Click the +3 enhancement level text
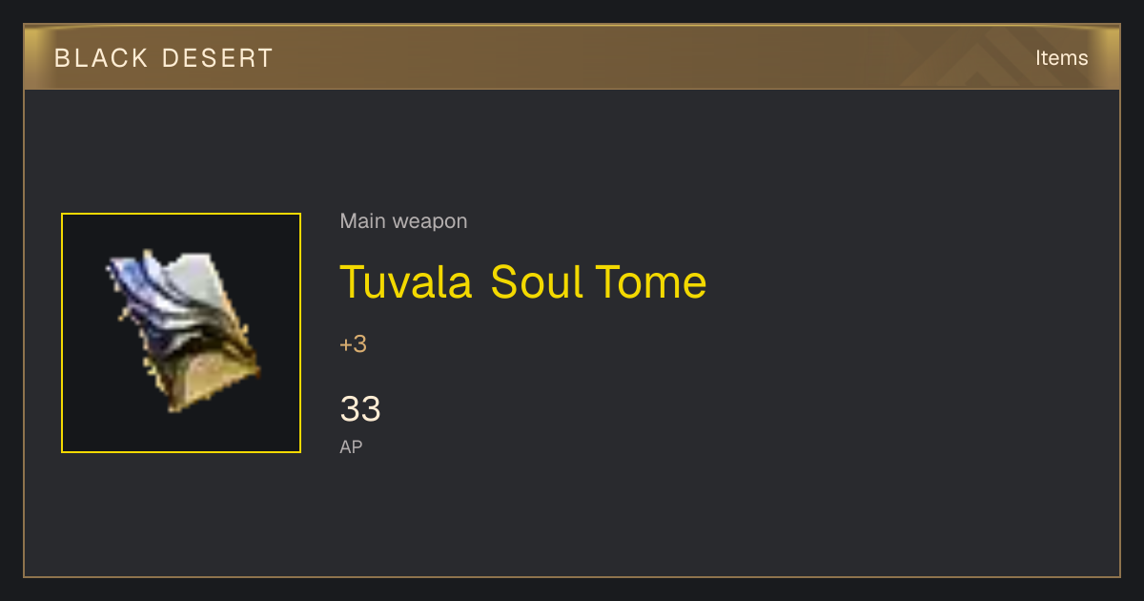The width and height of the screenshot is (1144, 601). pyautogui.click(x=353, y=344)
